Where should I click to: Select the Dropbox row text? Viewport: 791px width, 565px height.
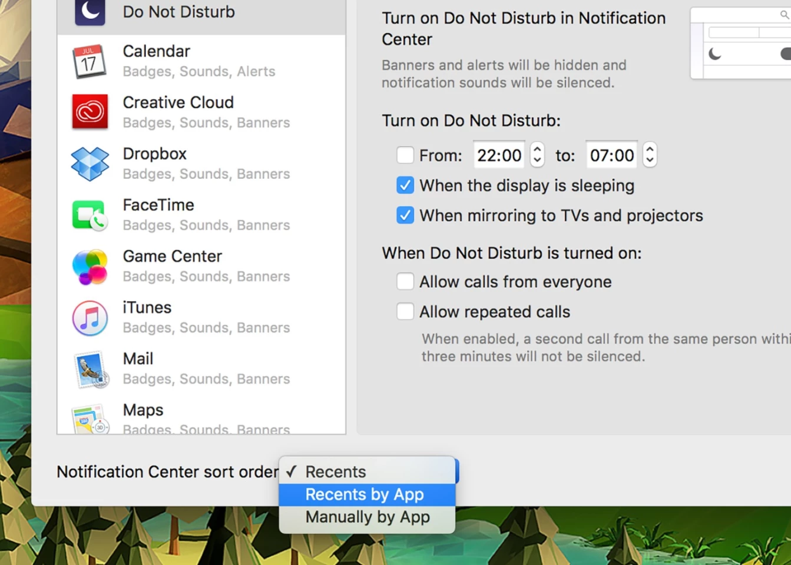(x=206, y=163)
